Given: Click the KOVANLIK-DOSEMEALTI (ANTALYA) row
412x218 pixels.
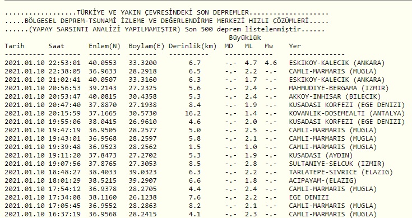Looking at the screenshot, I should pyautogui.click(x=205, y=113).
